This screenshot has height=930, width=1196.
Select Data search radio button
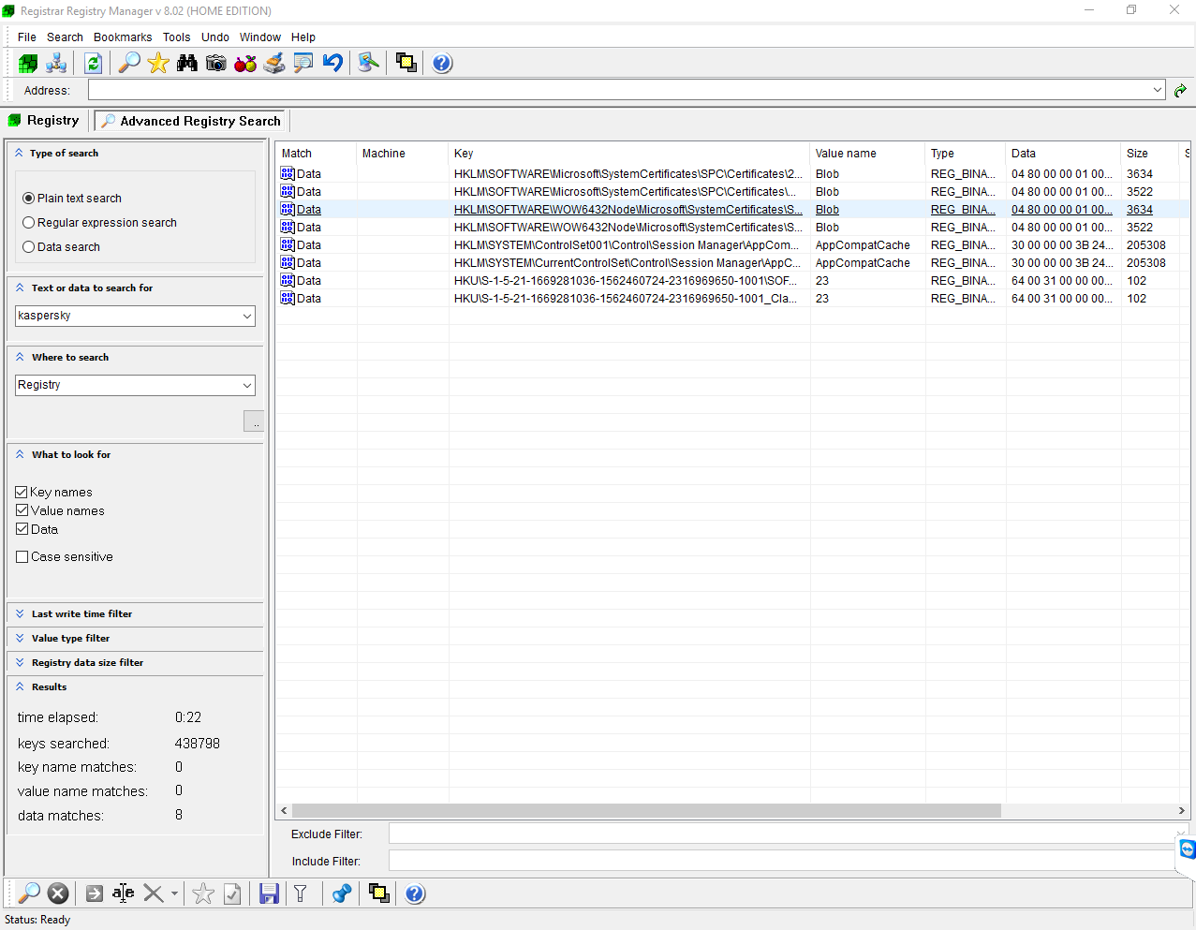click(29, 247)
